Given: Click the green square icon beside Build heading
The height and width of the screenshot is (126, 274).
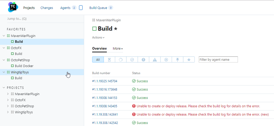Looking at the screenshot, I should point(94,29).
